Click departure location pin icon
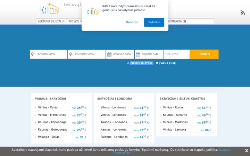The width and height of the screenshot is (250, 156). coord(32,54)
